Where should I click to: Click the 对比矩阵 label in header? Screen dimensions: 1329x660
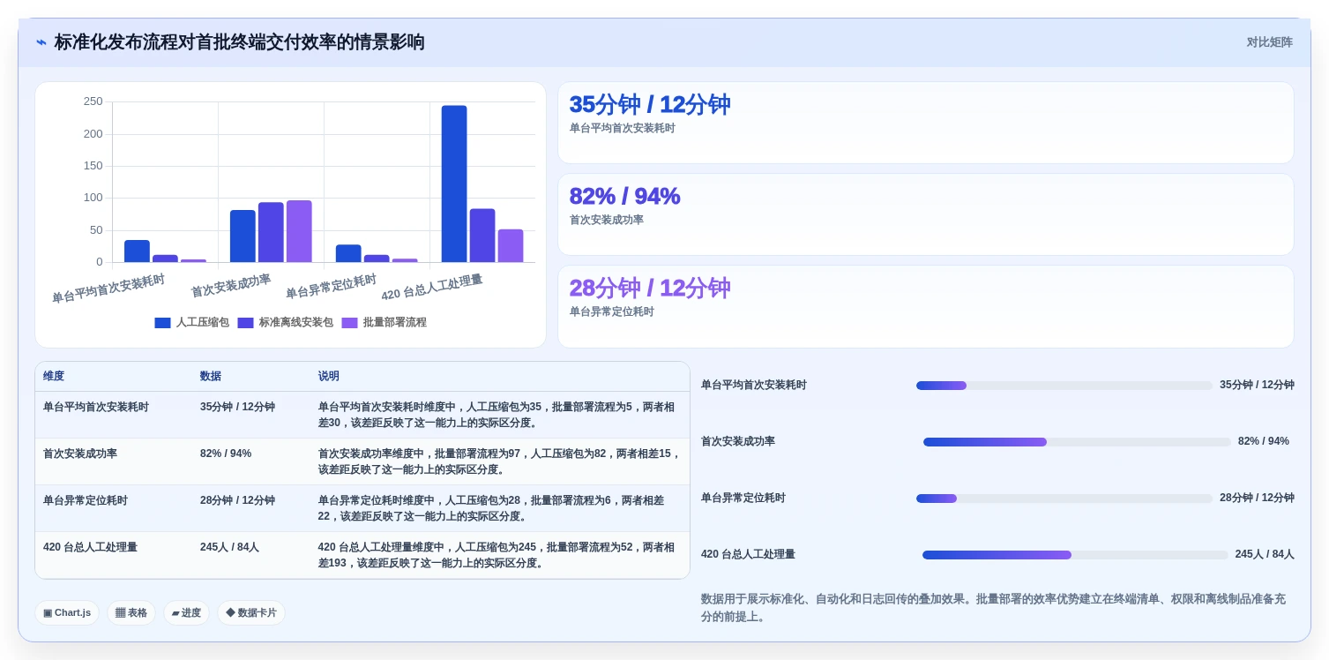click(x=1269, y=42)
